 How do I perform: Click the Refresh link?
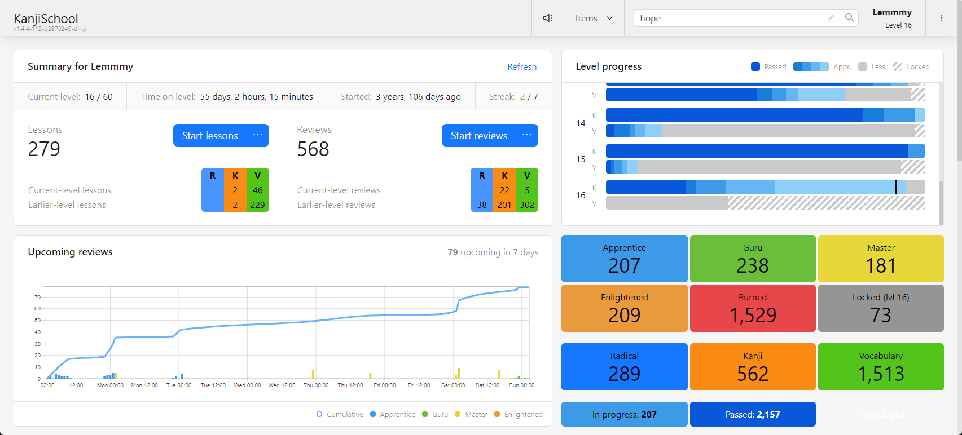522,66
